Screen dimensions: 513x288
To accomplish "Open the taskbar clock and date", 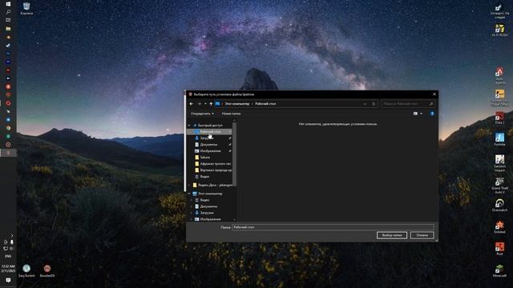I will coord(8,269).
